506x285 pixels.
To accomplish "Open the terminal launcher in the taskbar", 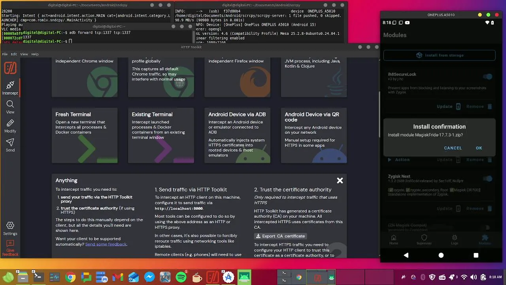I will coord(38,277).
